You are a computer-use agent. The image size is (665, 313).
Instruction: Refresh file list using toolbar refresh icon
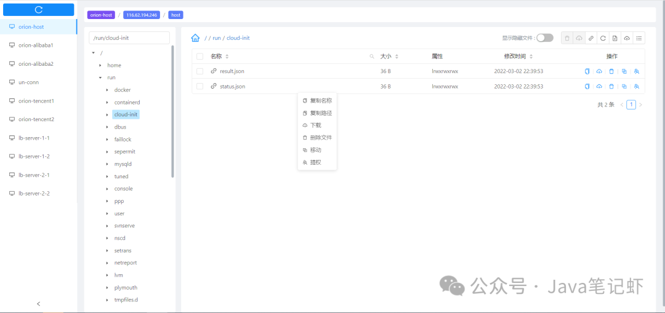point(603,38)
